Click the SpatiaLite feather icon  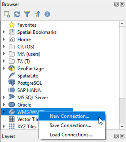pyautogui.click(x=12, y=75)
